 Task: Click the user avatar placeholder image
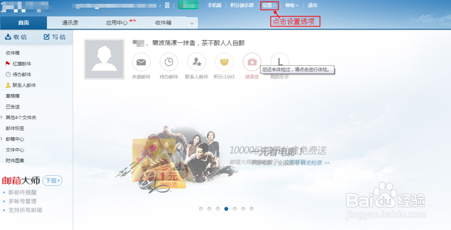pos(104,59)
